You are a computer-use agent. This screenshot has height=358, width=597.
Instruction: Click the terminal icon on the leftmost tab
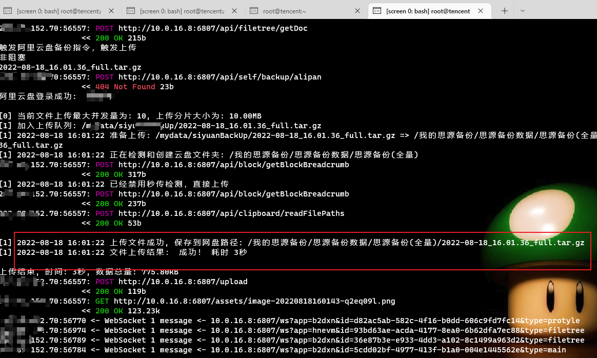tap(8, 11)
